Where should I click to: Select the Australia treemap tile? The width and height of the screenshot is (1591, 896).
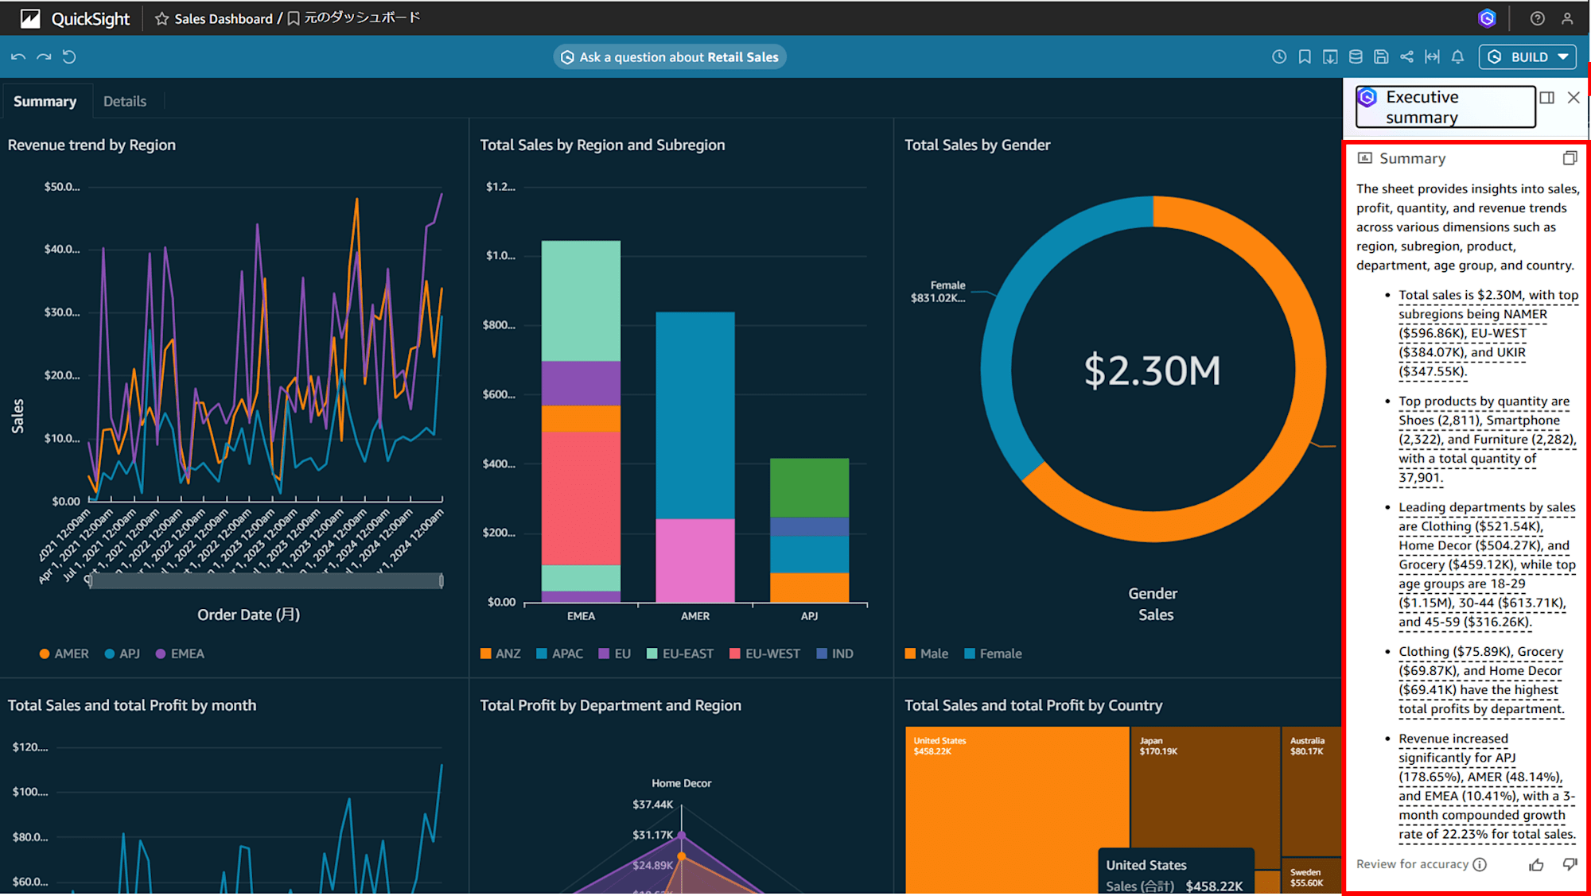coord(1311,790)
